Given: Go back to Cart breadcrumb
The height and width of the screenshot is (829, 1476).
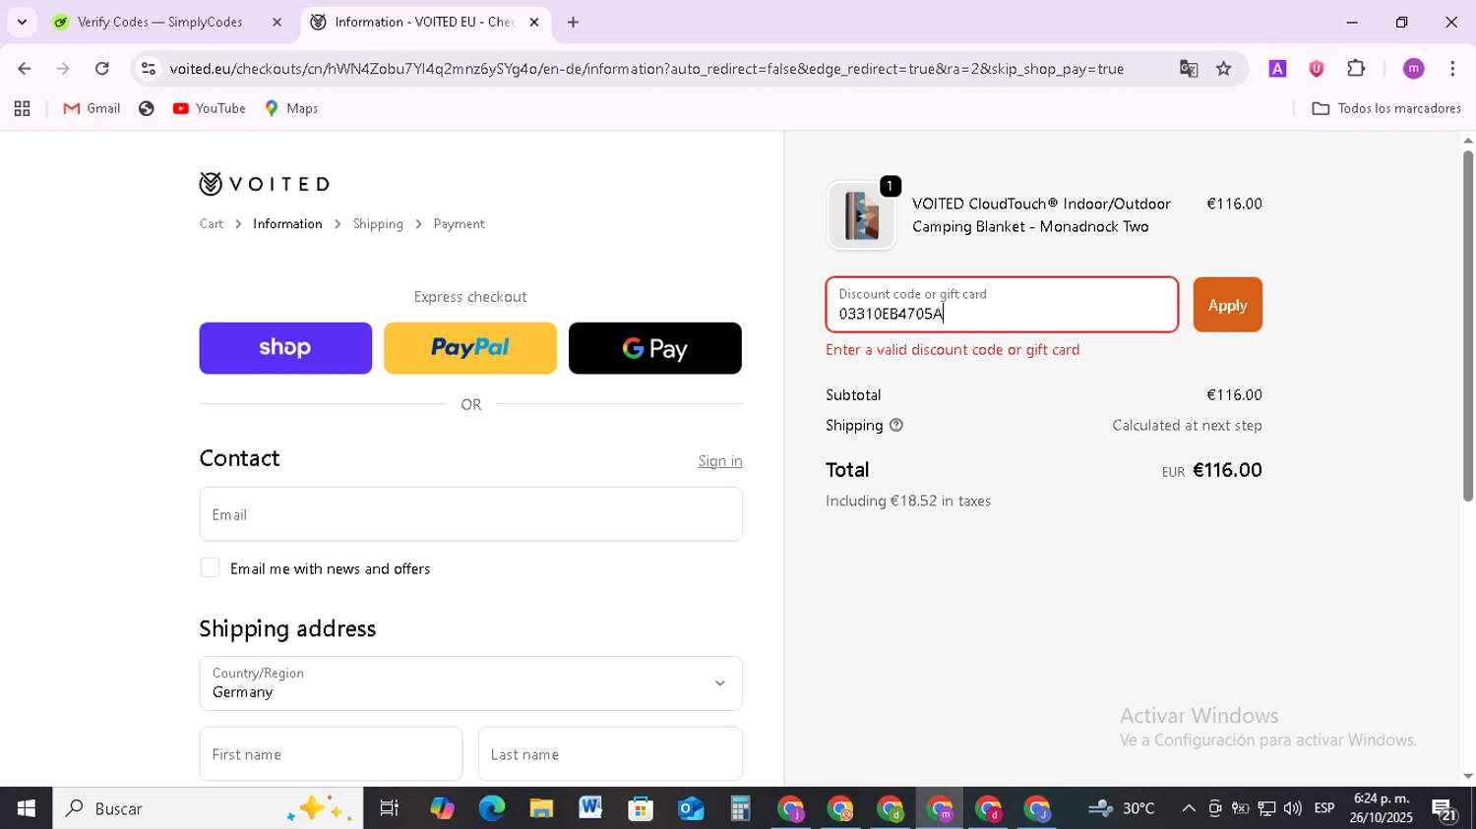Looking at the screenshot, I should tap(212, 224).
